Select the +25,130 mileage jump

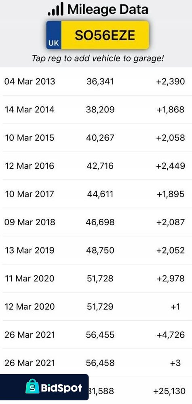[x=169, y=391]
